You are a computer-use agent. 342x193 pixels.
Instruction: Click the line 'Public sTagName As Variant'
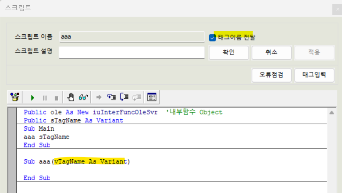click(73, 120)
